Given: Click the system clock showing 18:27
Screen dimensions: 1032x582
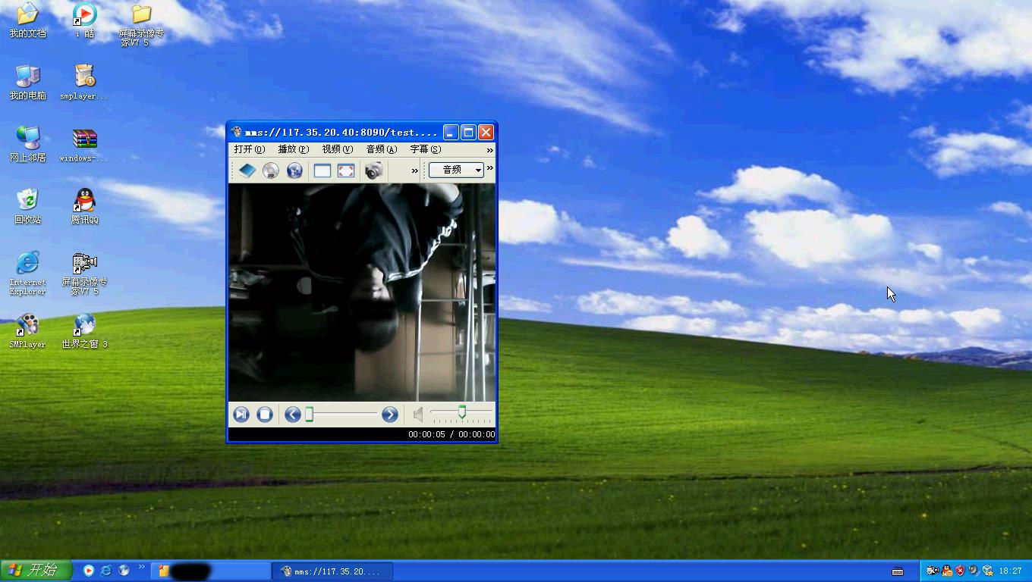Looking at the screenshot, I should (x=1010, y=571).
